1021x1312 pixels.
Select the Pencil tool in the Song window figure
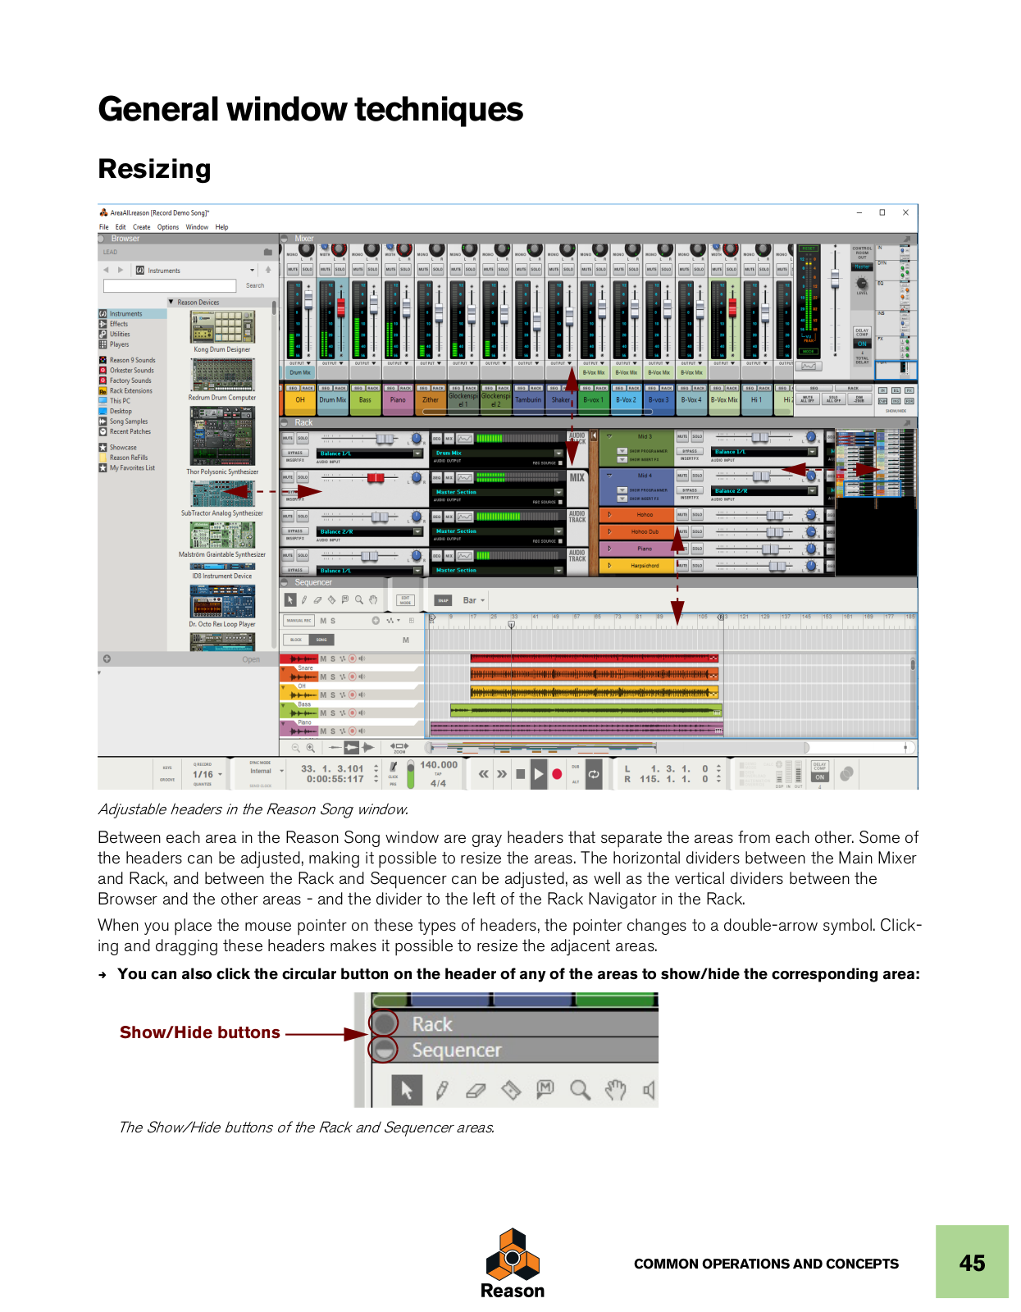304,600
